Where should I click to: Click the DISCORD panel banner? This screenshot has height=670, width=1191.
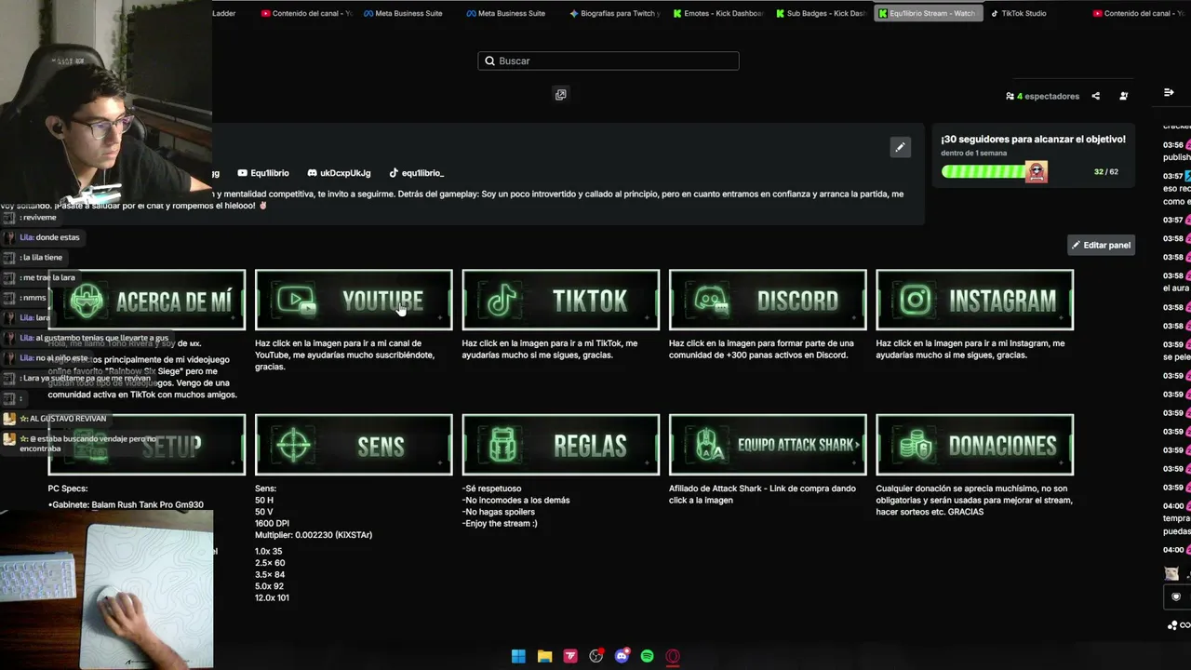click(768, 300)
